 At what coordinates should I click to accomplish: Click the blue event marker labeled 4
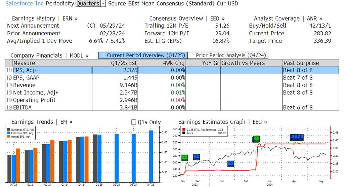(x=300, y=137)
